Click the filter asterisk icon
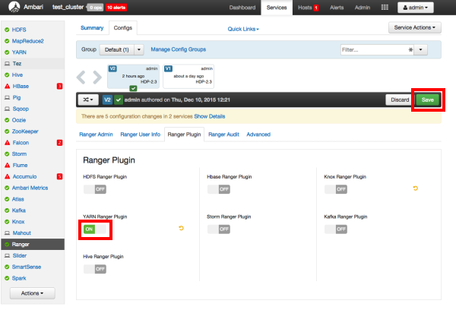 coord(410,49)
